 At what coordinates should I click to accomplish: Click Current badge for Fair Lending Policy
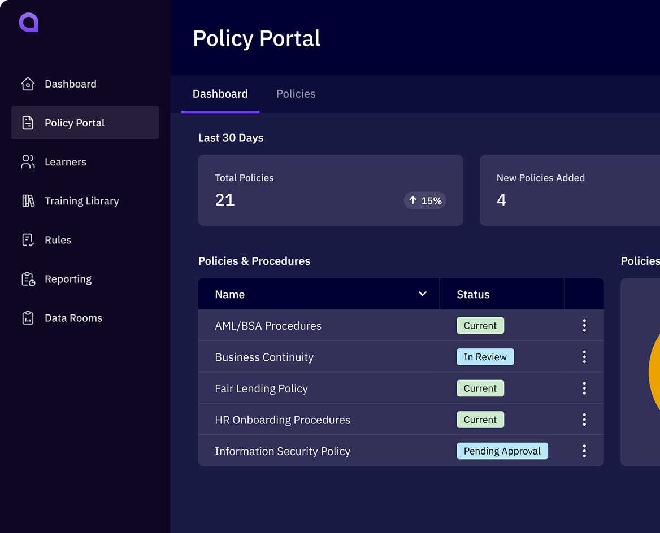[480, 388]
